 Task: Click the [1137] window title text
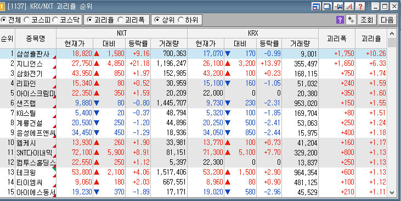point(50,7)
